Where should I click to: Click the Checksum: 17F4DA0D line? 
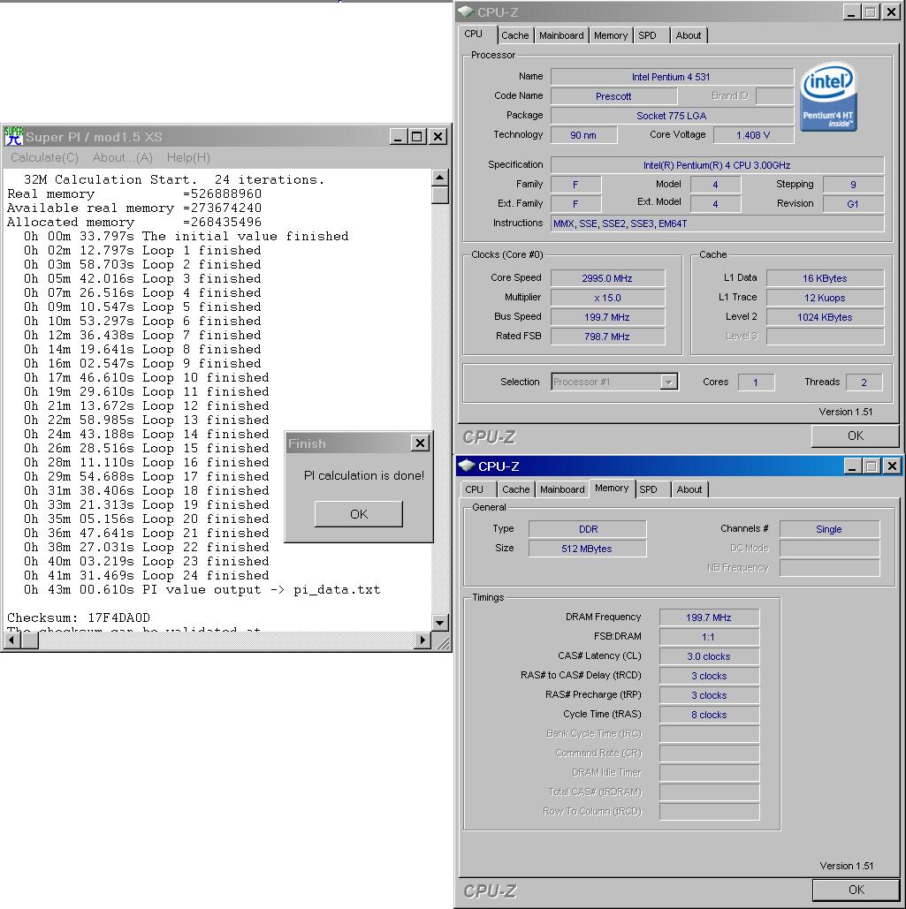79,618
